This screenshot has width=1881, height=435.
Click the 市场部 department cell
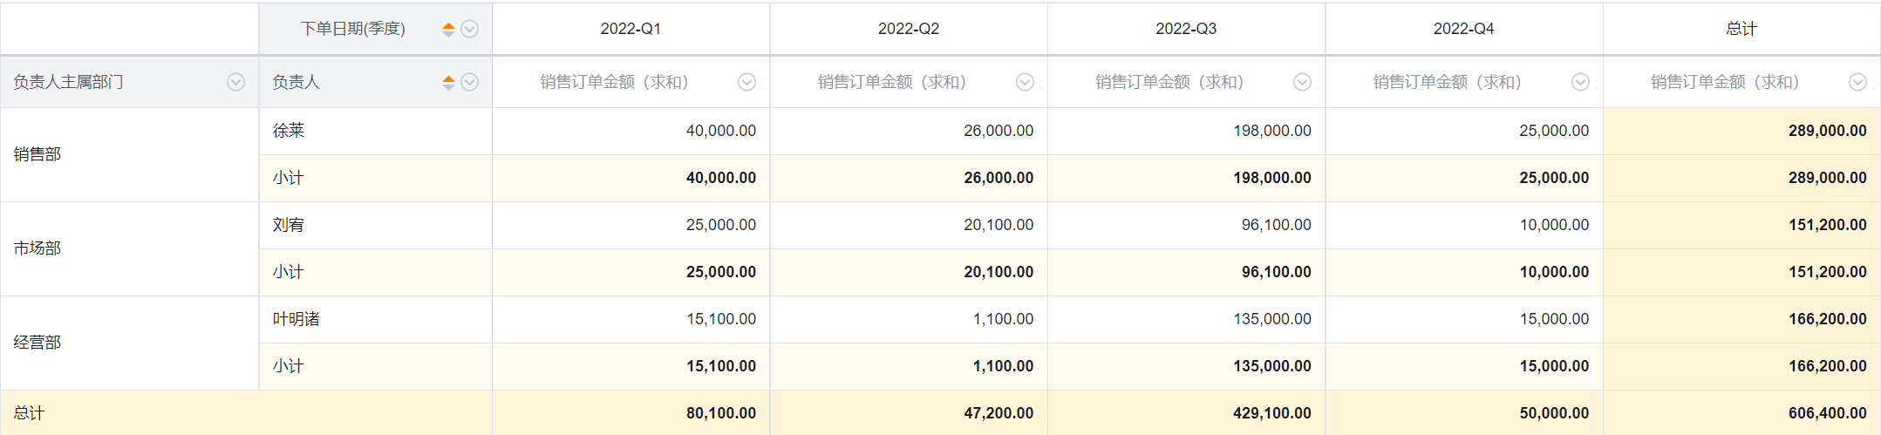[x=130, y=248]
